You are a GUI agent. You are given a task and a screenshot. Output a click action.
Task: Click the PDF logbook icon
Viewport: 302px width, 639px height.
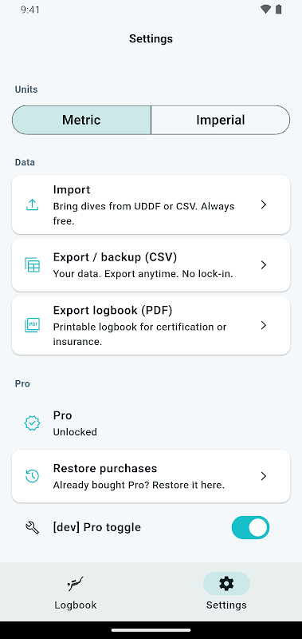coord(32,325)
